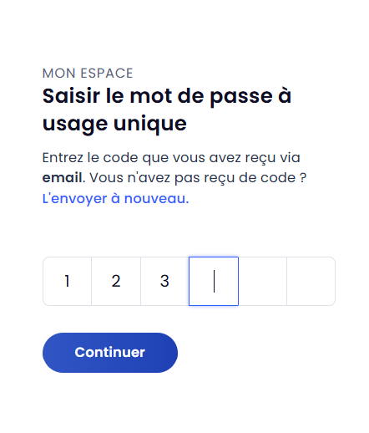Click the word 'Saisir' in the title
The width and height of the screenshot is (369, 433).
tap(71, 96)
